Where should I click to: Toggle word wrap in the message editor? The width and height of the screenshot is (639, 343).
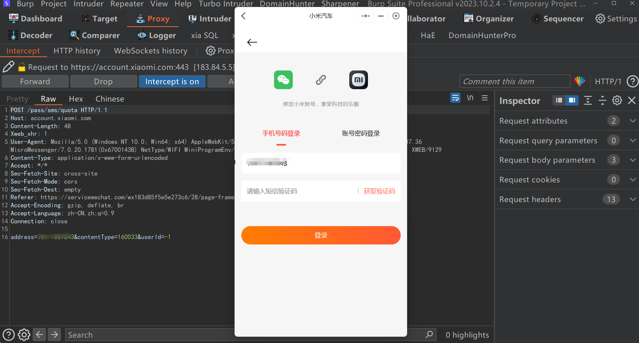point(455,98)
